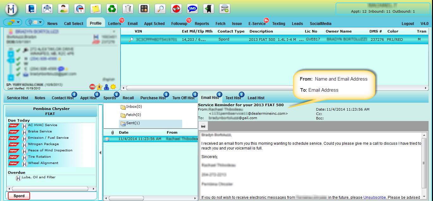Click the yellow sticky note icon
433x201 pixels.
[x=96, y=9]
